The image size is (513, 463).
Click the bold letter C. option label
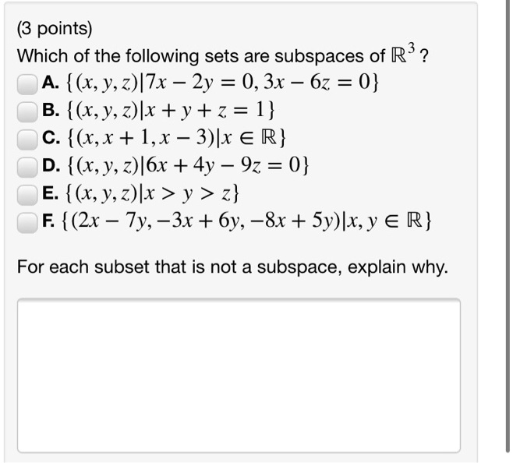(x=51, y=138)
